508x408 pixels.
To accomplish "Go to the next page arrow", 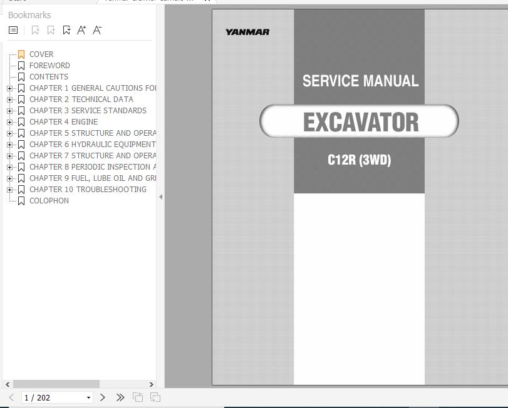I will click(102, 397).
